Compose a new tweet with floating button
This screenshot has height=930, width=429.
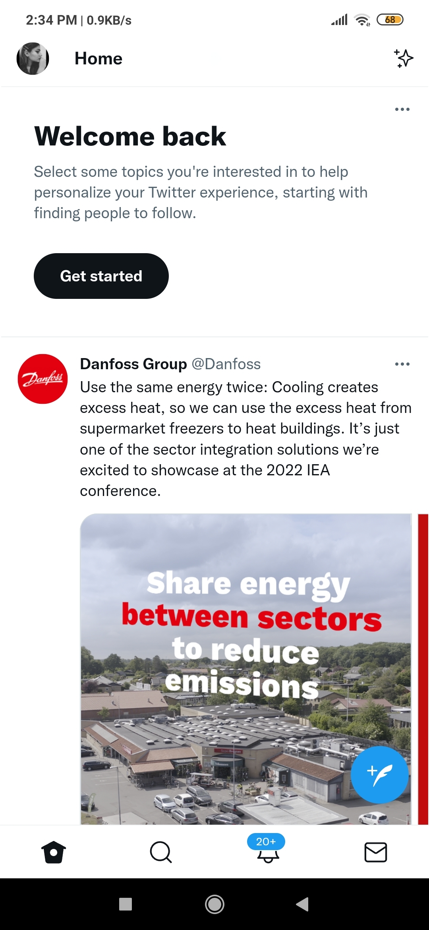point(379,775)
